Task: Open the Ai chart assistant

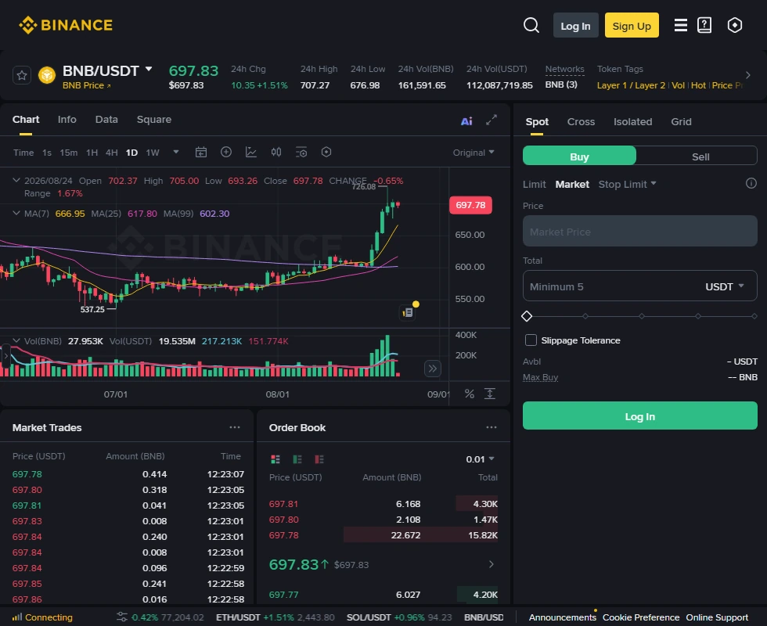Action: pos(466,121)
